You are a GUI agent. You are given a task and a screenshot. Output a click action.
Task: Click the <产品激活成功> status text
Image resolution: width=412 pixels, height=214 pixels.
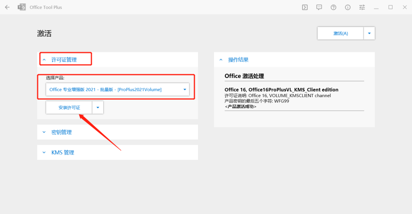tap(240, 107)
